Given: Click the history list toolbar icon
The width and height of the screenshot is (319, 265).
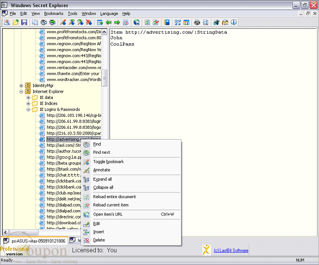Looking at the screenshot, I should click(x=126, y=22).
